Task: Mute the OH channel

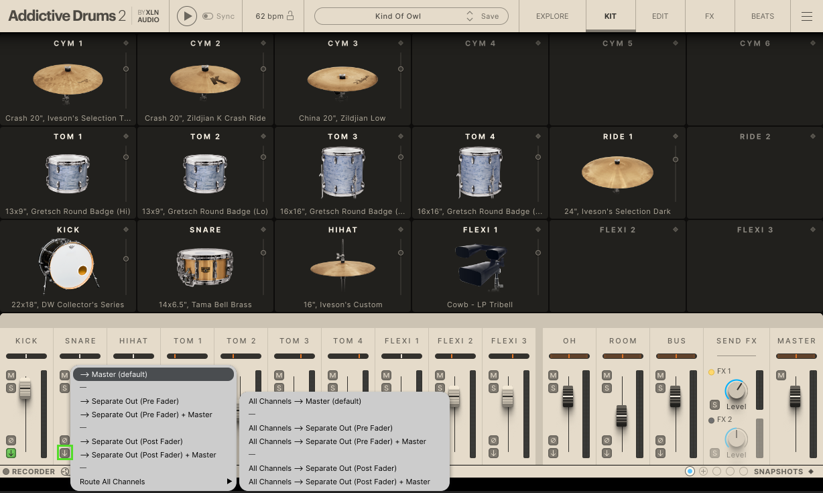Action: (x=553, y=375)
